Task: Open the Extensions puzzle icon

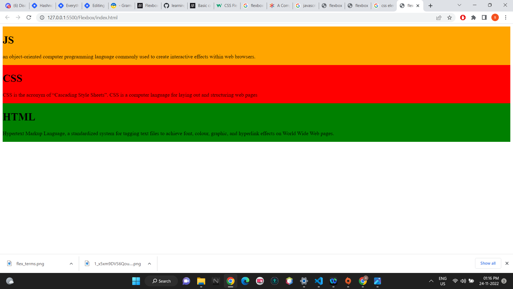Action: click(x=473, y=18)
